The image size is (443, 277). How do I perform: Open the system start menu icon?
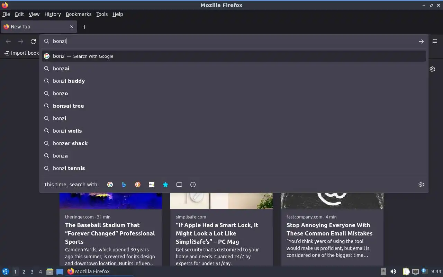pyautogui.click(x=5, y=271)
